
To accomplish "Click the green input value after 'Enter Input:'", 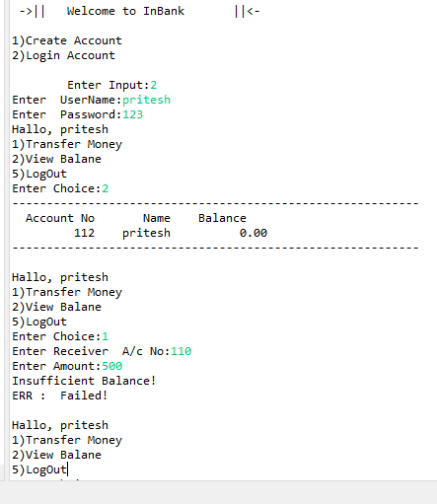I will (153, 85).
